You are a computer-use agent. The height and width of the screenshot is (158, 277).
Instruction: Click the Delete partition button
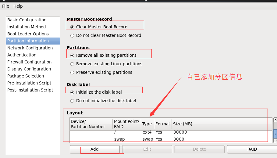(200, 149)
